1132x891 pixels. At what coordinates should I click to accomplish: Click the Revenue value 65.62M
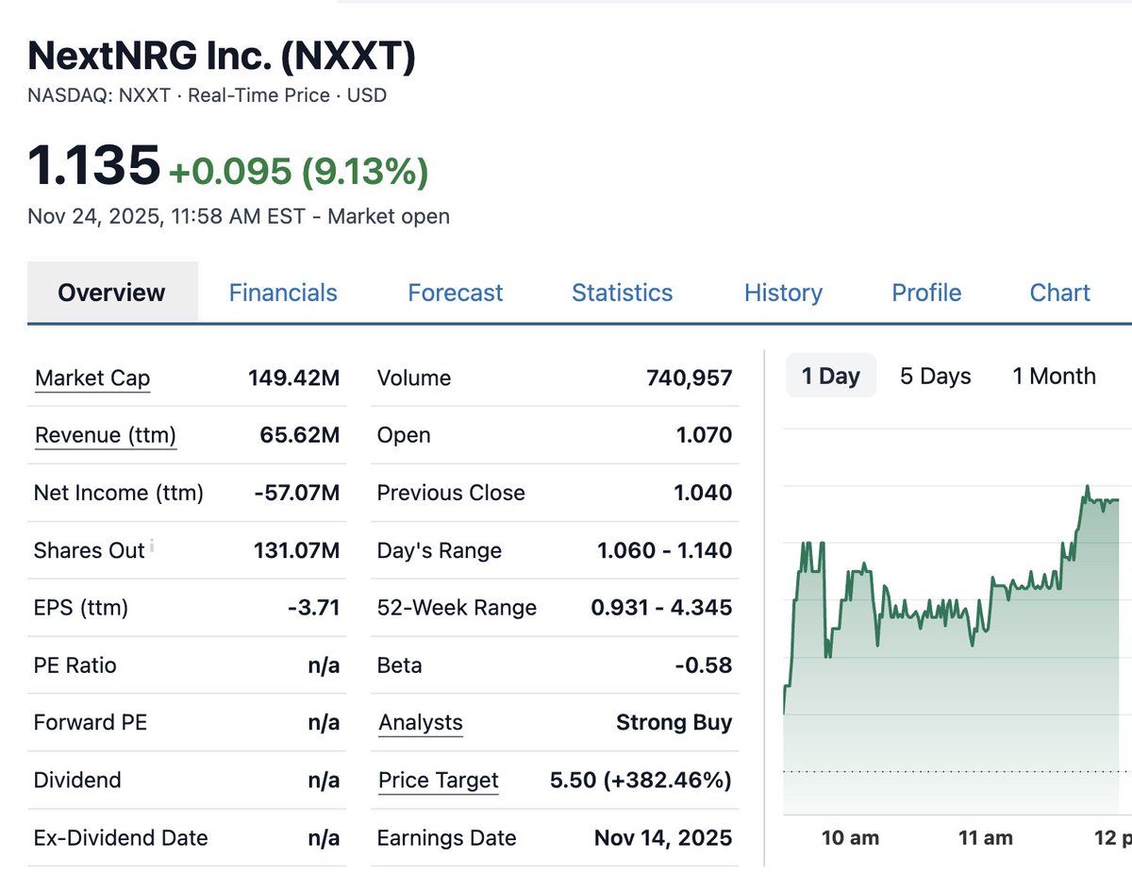click(299, 436)
